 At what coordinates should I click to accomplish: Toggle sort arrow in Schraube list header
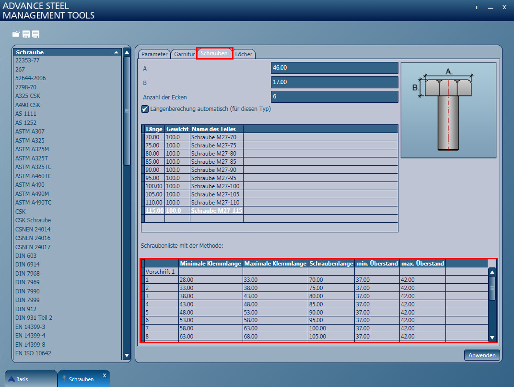pos(116,52)
